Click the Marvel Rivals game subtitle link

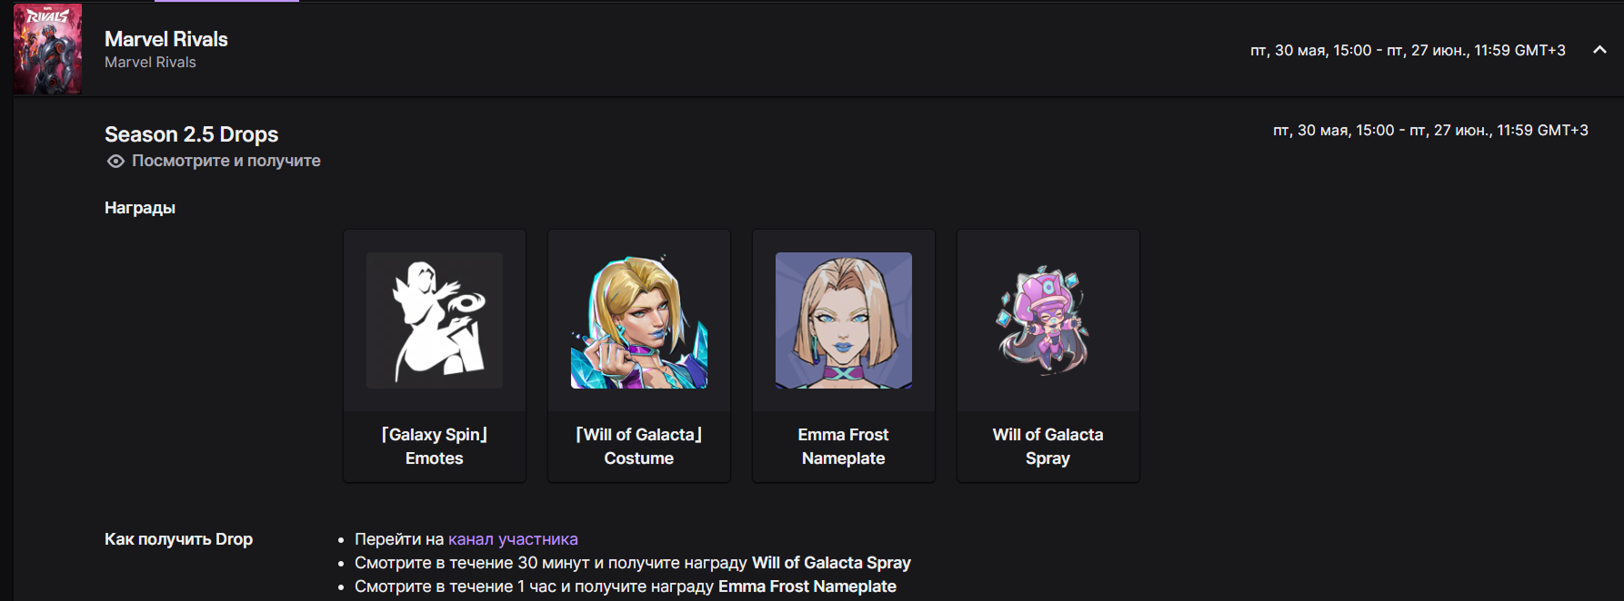(x=150, y=62)
